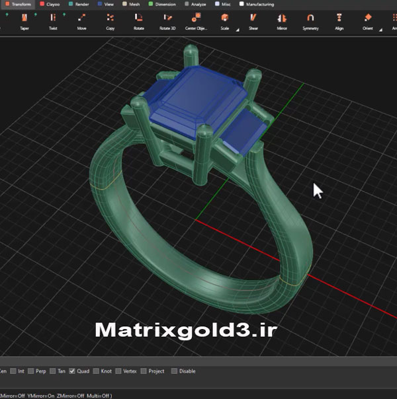Select the Scale tool
Image resolution: width=397 pixels, height=399 pixels.
click(224, 22)
